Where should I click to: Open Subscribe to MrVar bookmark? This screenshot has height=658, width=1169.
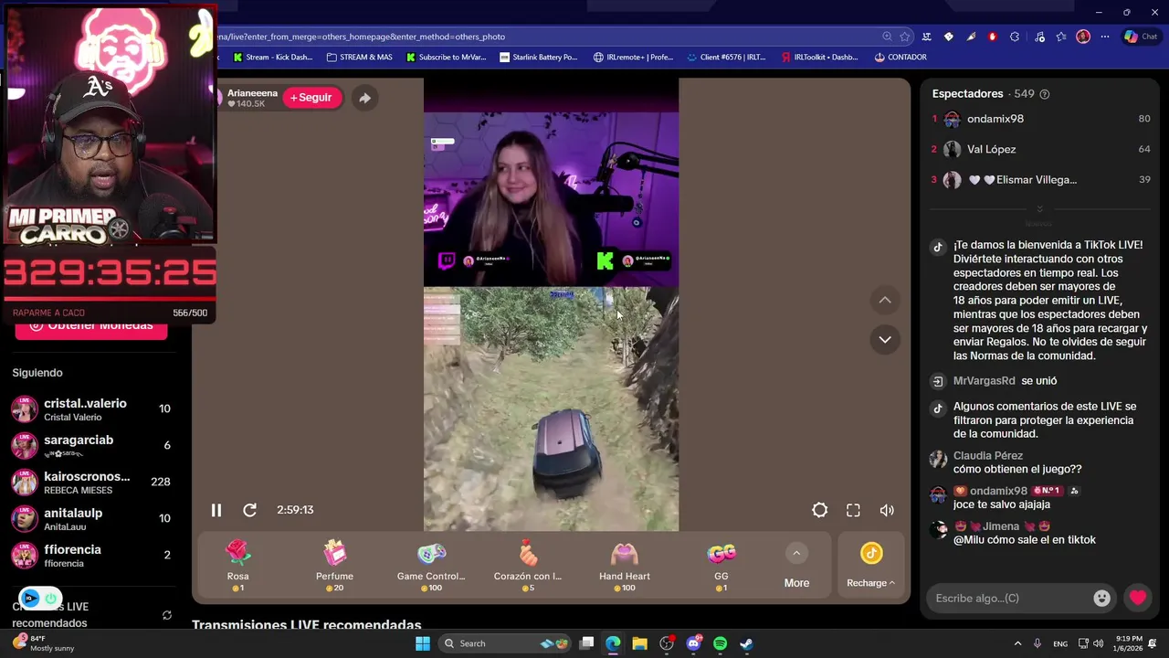(446, 57)
